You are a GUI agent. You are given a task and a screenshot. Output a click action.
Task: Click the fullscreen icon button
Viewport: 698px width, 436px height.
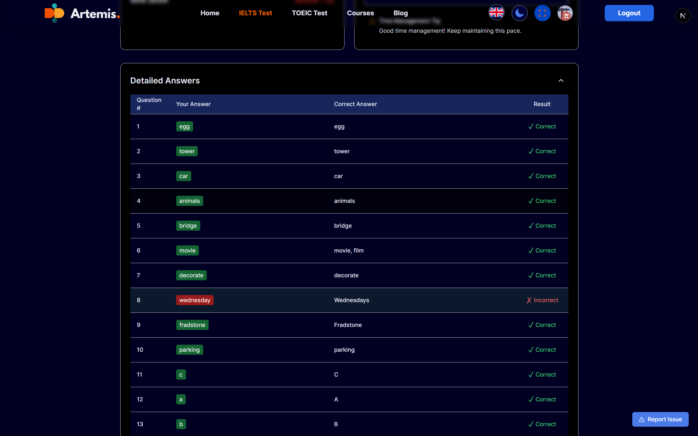pyautogui.click(x=542, y=13)
